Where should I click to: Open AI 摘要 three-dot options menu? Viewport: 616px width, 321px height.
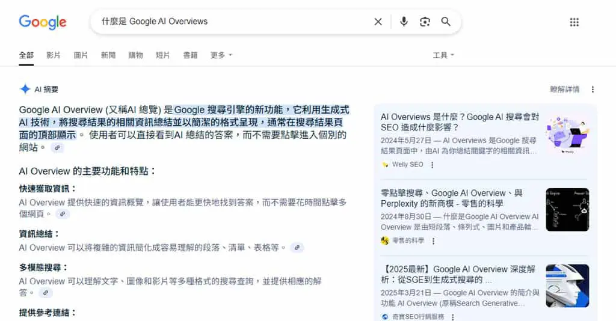point(593,90)
